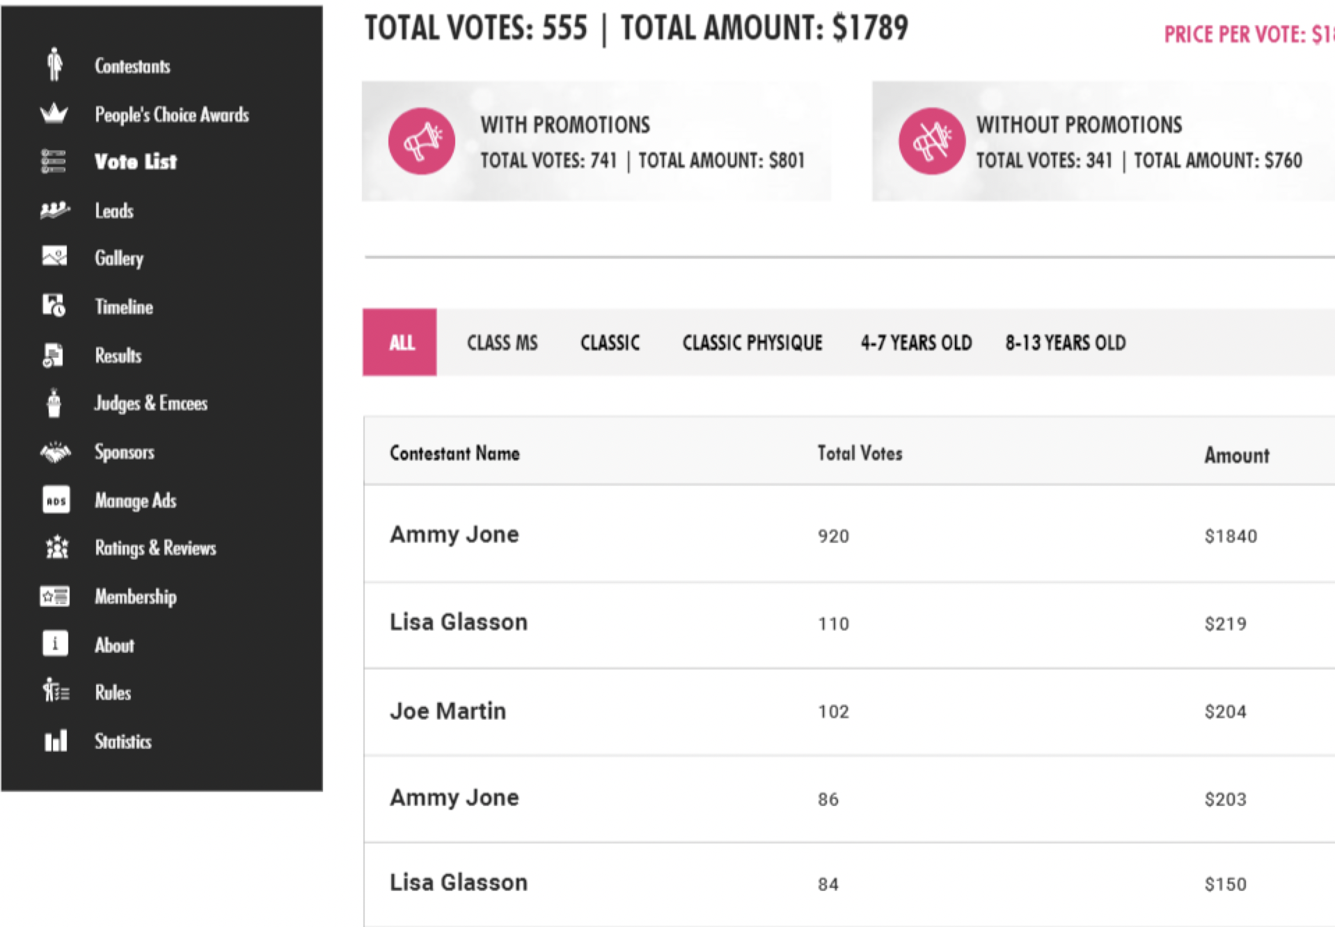Click the People's Choice Awards crown icon

coord(54,113)
